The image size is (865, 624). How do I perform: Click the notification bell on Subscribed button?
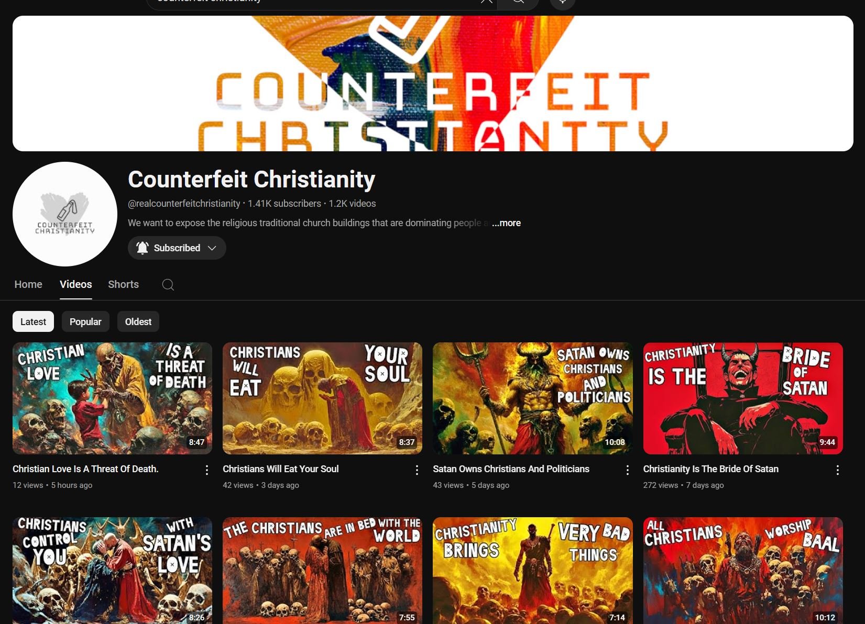(142, 248)
